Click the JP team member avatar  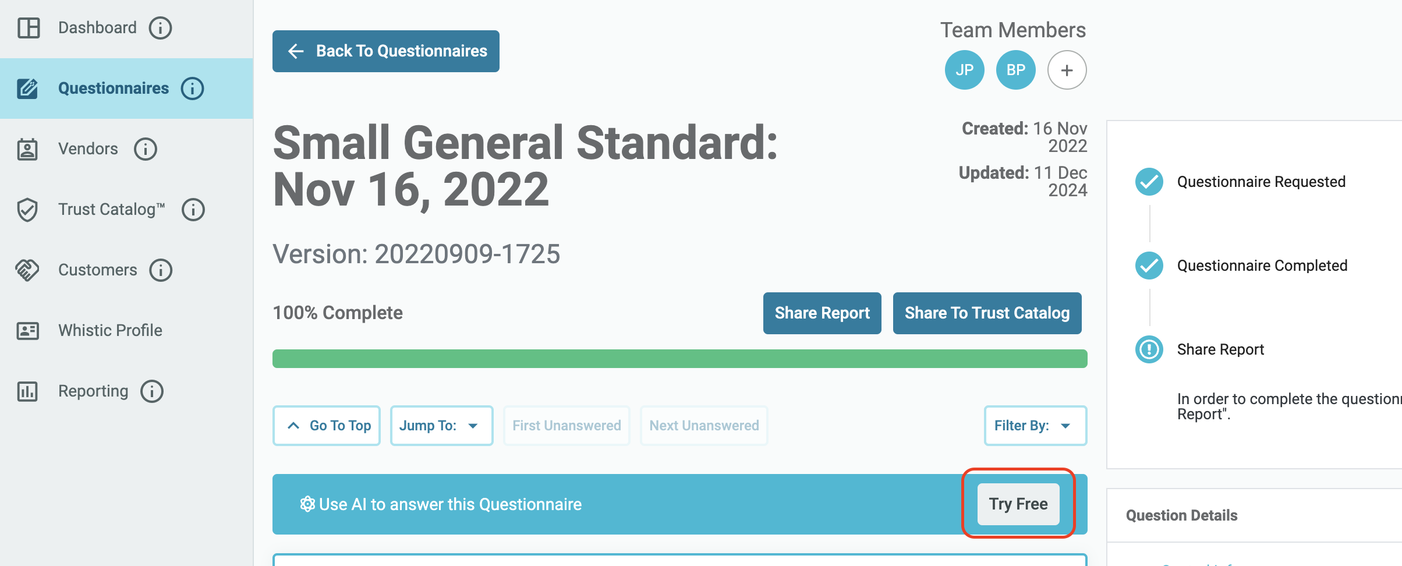click(x=964, y=70)
